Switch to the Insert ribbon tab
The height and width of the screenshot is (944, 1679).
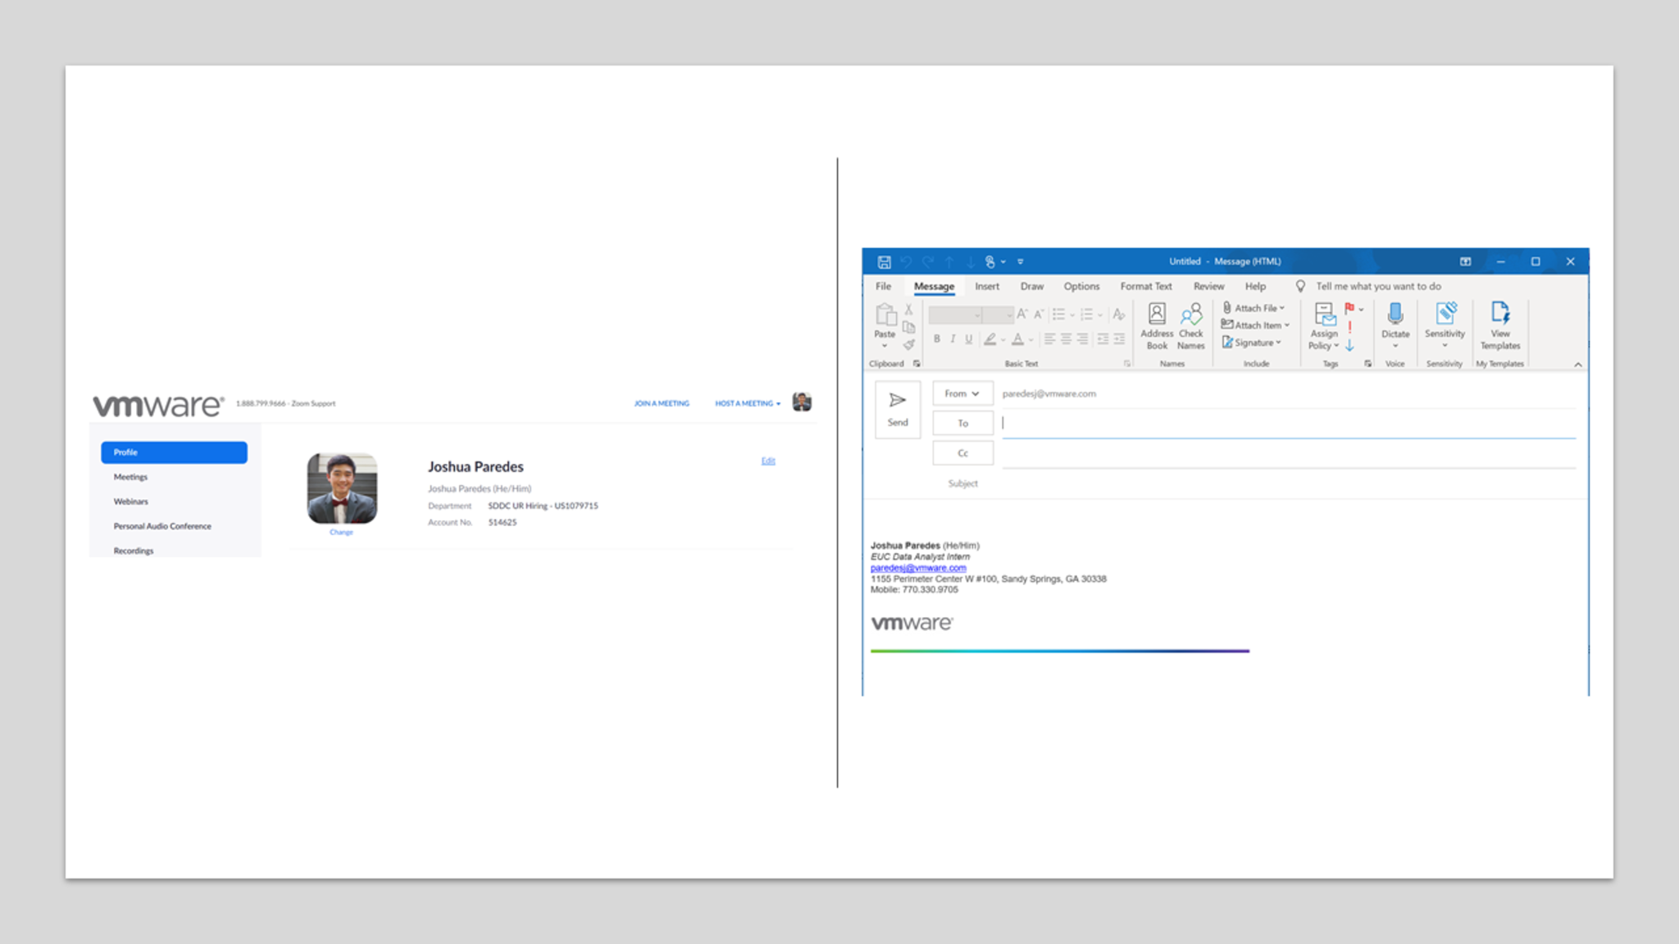click(986, 286)
